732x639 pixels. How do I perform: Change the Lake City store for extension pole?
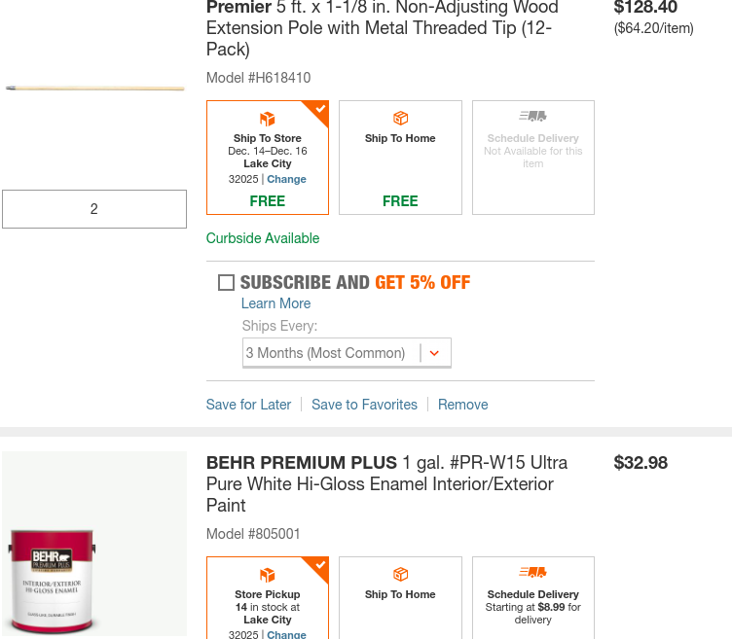(286, 179)
